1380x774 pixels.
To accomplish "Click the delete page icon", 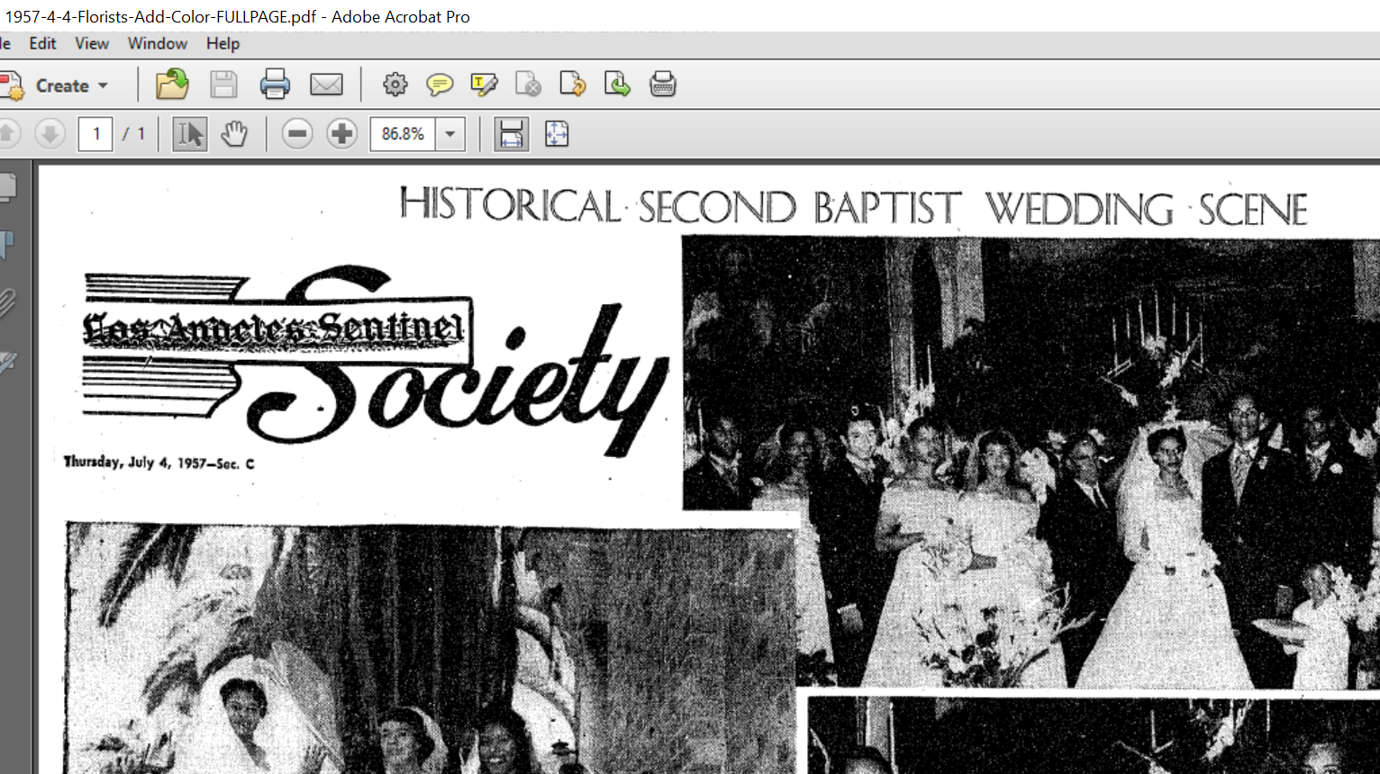I will pyautogui.click(x=528, y=85).
